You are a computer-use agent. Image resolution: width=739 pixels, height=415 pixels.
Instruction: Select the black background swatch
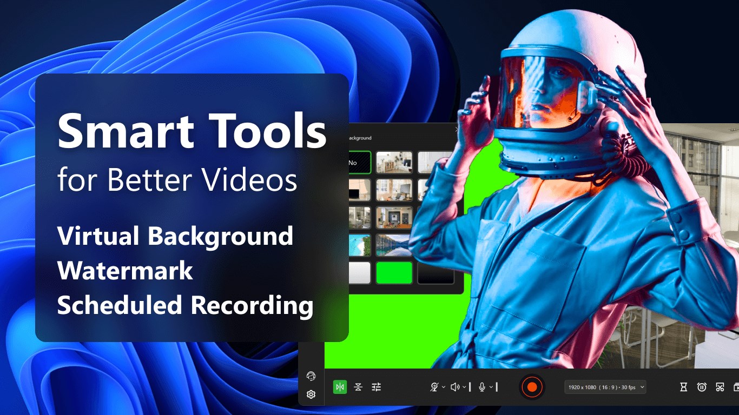point(436,273)
